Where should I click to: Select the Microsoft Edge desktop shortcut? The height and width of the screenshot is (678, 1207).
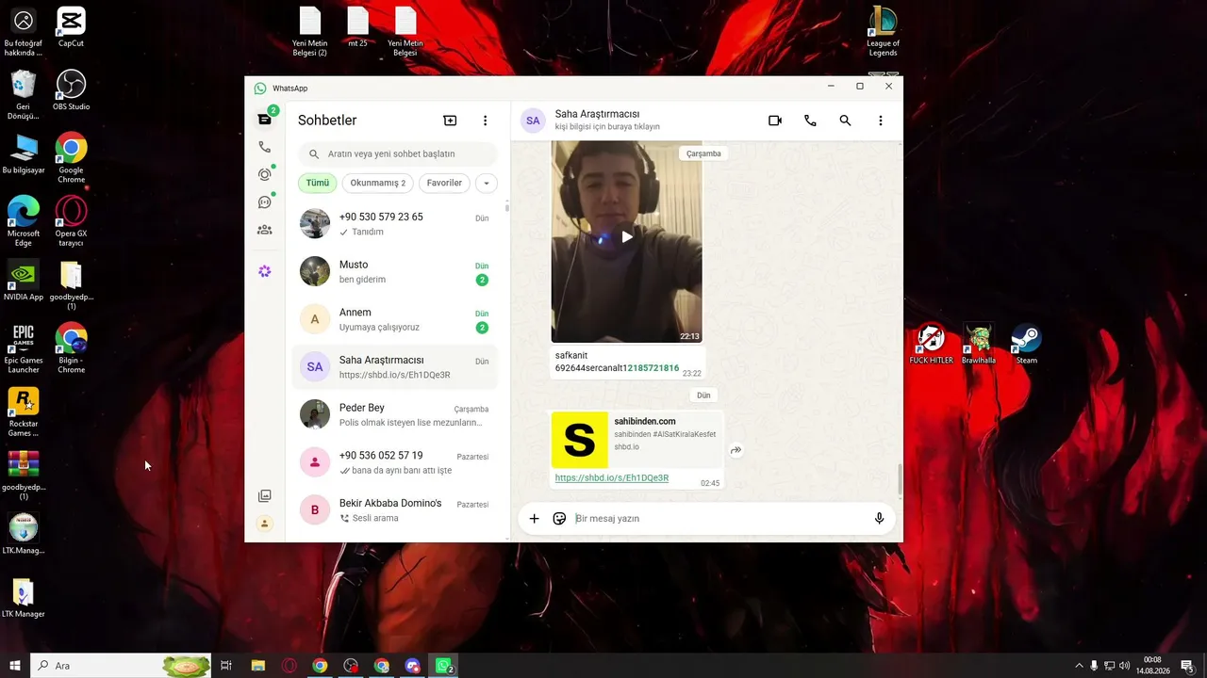(x=24, y=221)
